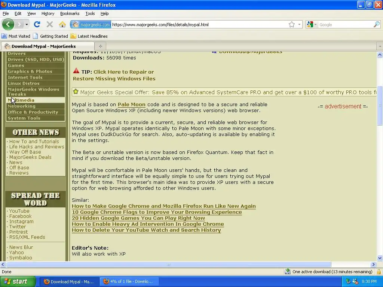Open the Way Off Base link

[25, 152]
